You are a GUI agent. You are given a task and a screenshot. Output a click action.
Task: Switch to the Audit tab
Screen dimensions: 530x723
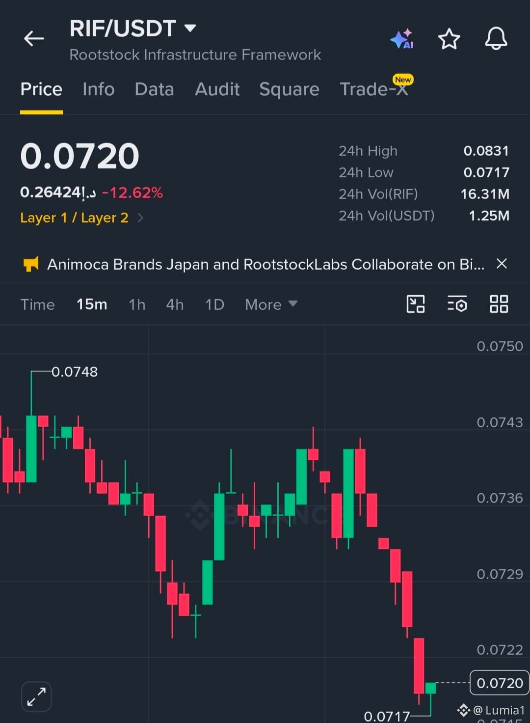coord(217,89)
